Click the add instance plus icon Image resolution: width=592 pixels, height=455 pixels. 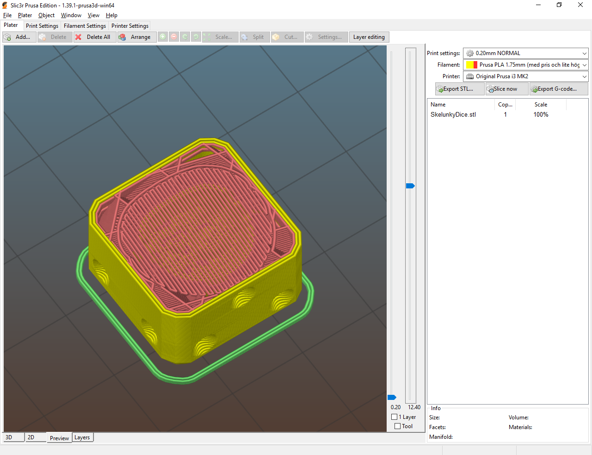click(x=162, y=37)
